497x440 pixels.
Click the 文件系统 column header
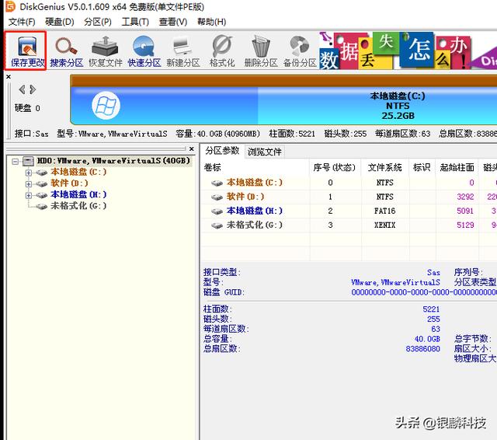(385, 167)
